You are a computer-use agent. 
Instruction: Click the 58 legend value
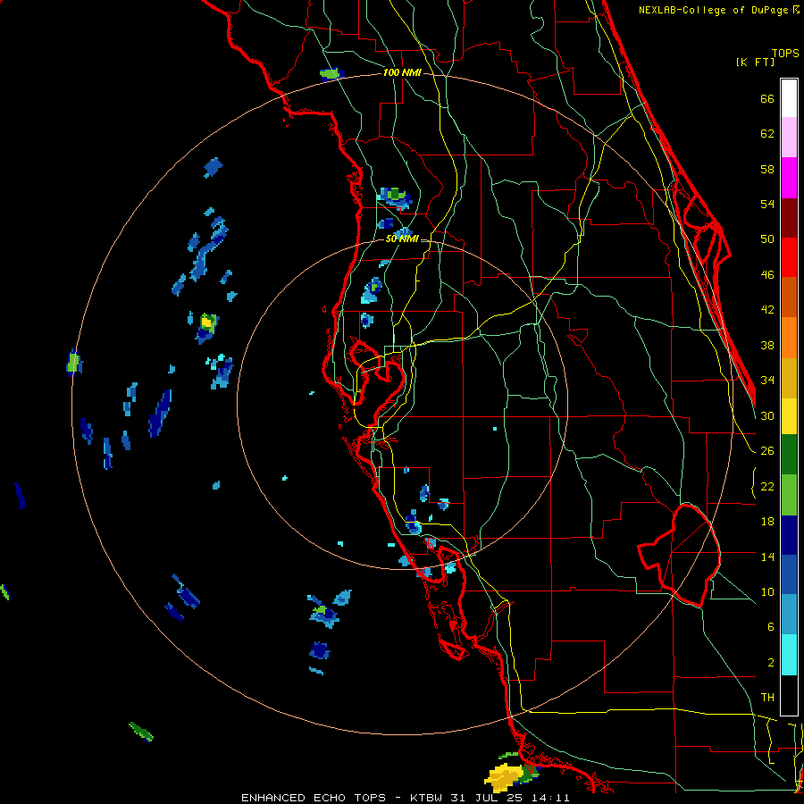(767, 169)
